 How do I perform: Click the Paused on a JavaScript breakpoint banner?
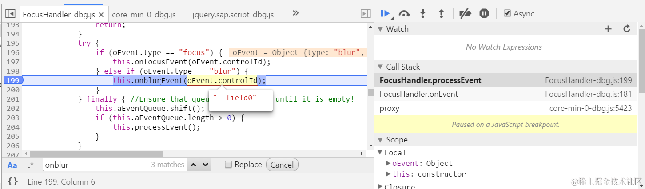(x=506, y=125)
